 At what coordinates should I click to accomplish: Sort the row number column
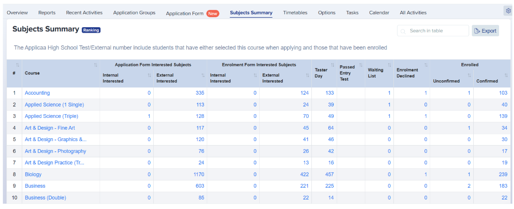18,65
